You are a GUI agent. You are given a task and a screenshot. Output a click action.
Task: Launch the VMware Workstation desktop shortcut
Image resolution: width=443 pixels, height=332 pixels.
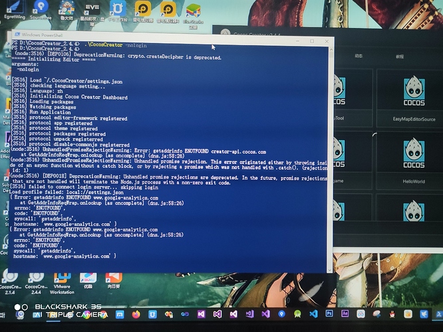pyautogui.click(x=62, y=284)
